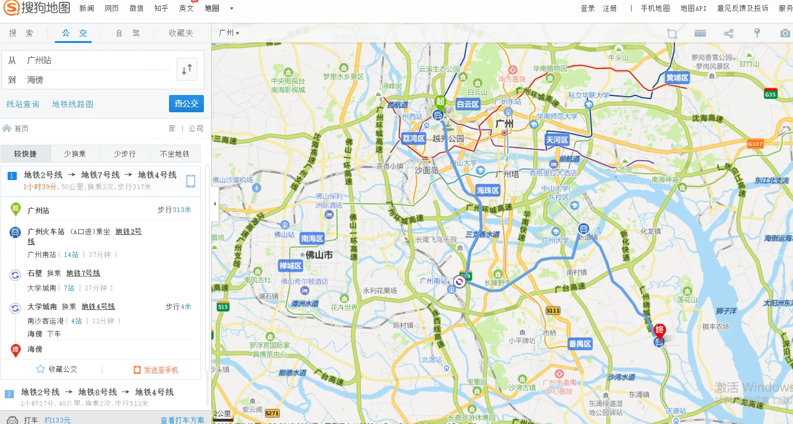This screenshot has height=424, width=793.
Task: Click 注册 link
Action: coord(610,8)
